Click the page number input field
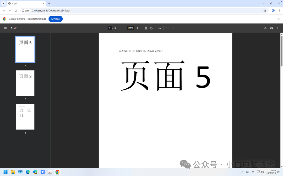Screen dimensions: 283x176 pyautogui.click(x=110, y=28)
